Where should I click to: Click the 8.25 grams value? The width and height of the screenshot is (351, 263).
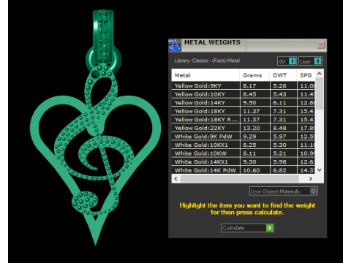pos(249,145)
